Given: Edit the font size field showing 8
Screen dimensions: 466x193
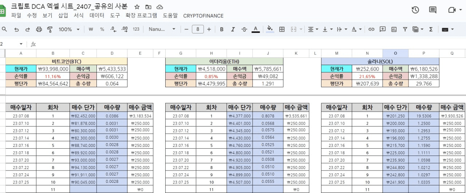Looking at the screenshot, I should click(x=198, y=29).
